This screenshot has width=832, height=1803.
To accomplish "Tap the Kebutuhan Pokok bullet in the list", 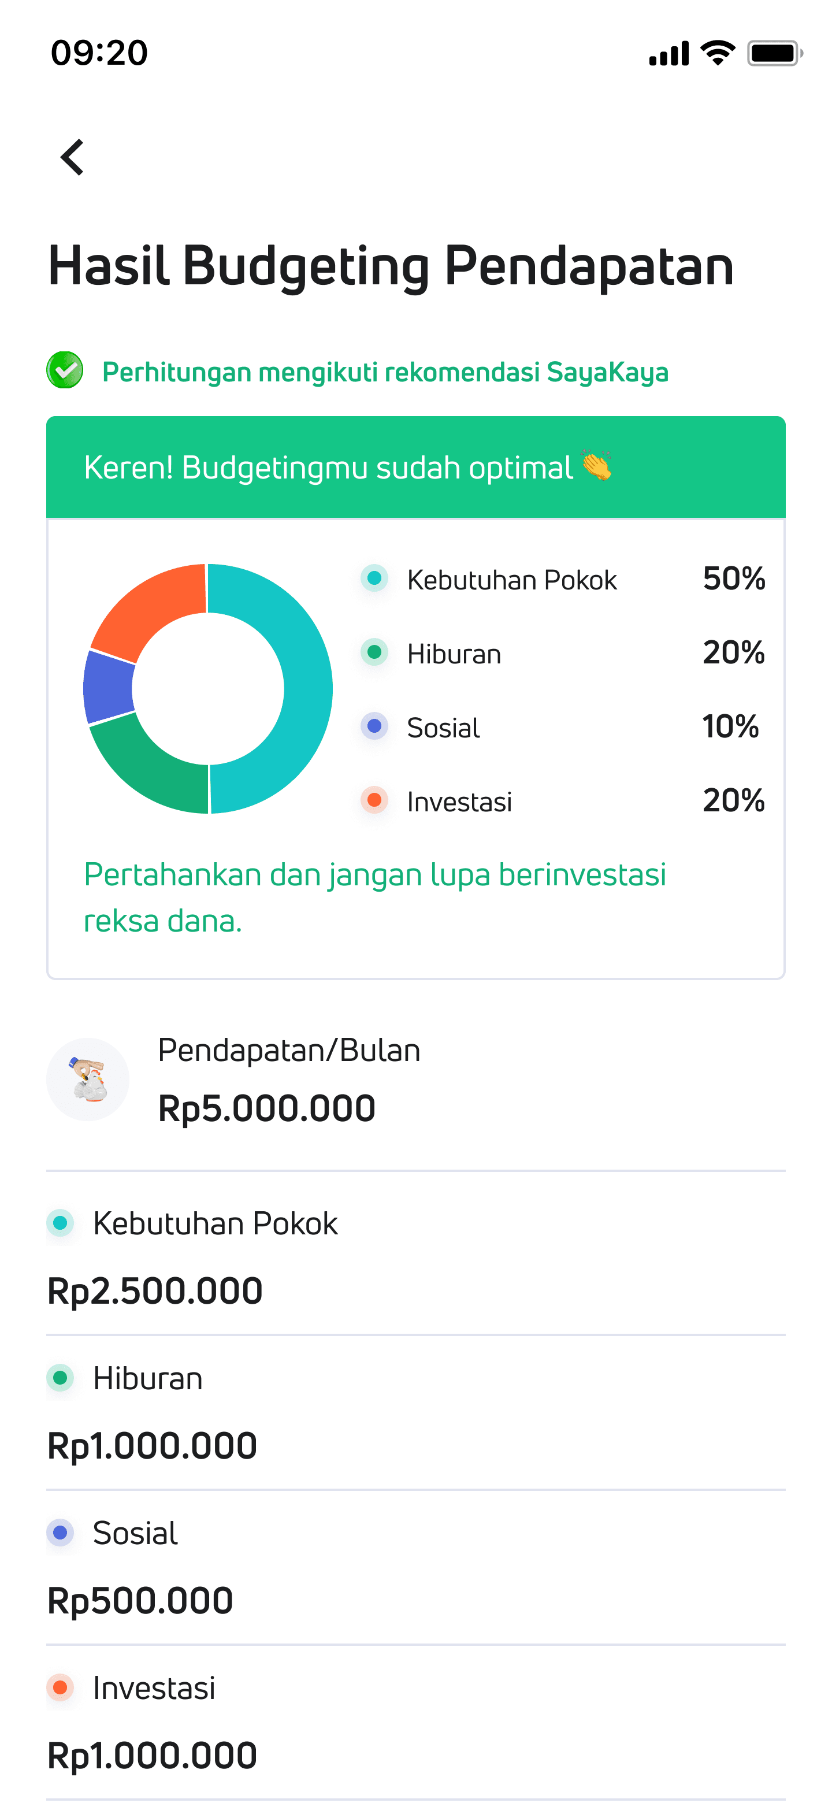I will tap(60, 1220).
